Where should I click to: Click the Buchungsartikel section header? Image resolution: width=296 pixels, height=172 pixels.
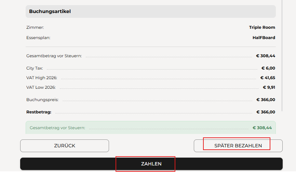point(50,11)
